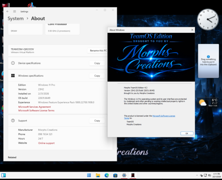Open the Widgets panel from the taskbar
The width and height of the screenshot is (222, 180).
(4, 176)
